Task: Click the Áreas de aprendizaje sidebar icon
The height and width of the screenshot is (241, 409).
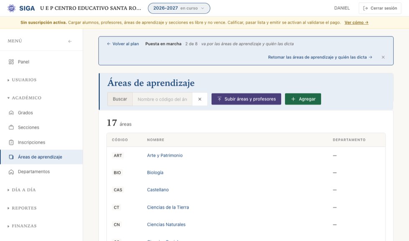Action: (x=11, y=157)
